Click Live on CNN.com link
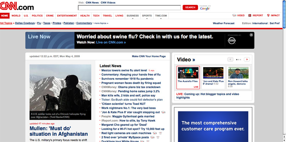The image size is (286, 142). click(x=111, y=42)
